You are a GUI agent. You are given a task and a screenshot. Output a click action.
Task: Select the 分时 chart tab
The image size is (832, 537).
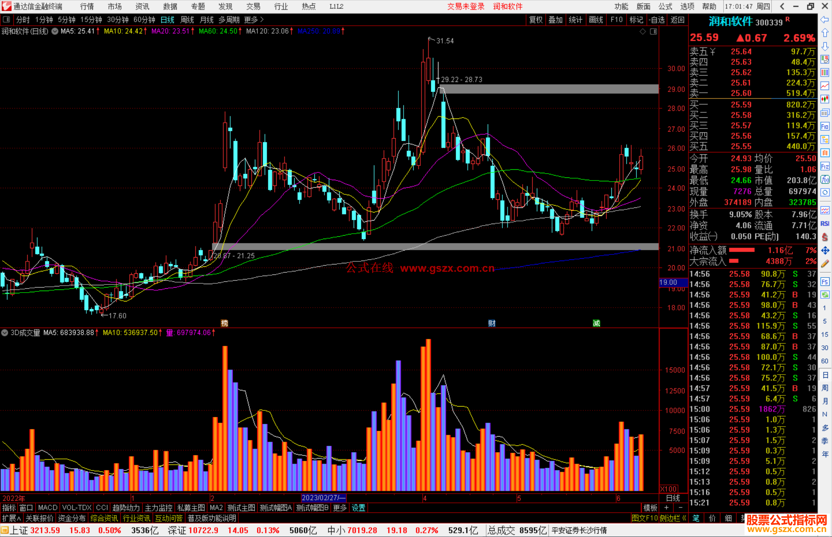pyautogui.click(x=23, y=20)
